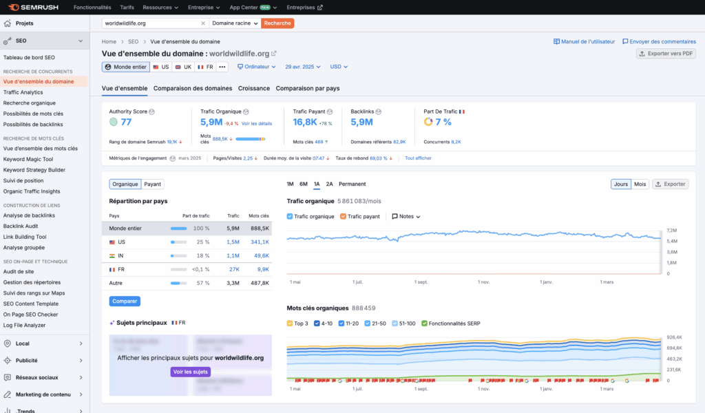Click the Marketing de contenu pencil icon
The image size is (705, 413).
pos(7,394)
